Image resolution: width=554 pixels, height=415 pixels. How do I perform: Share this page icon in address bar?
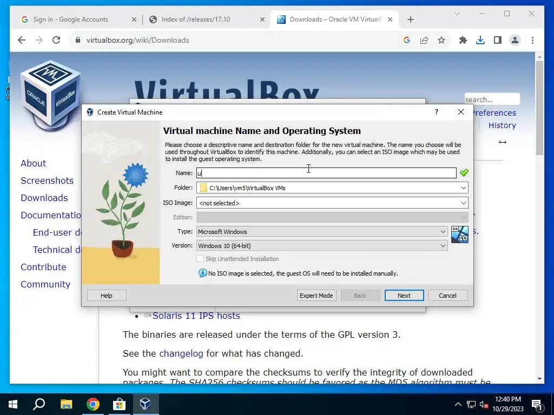click(x=424, y=40)
